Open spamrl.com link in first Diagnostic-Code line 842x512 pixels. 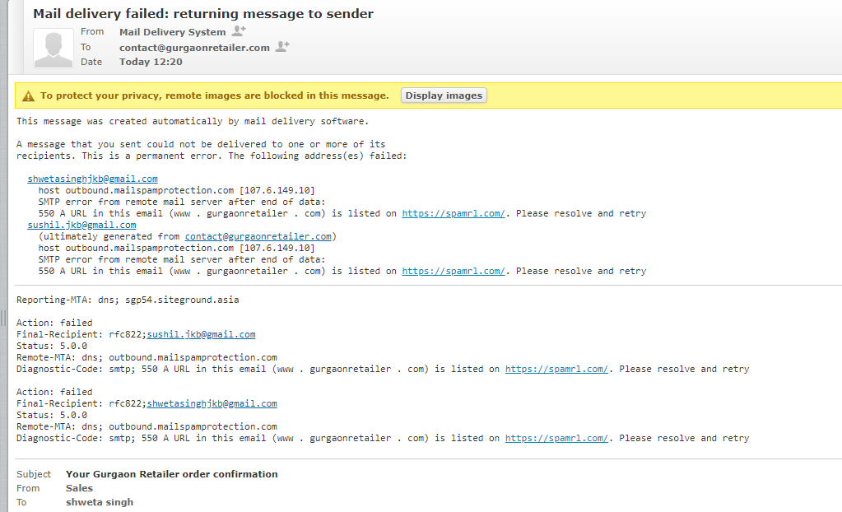pyautogui.click(x=556, y=369)
